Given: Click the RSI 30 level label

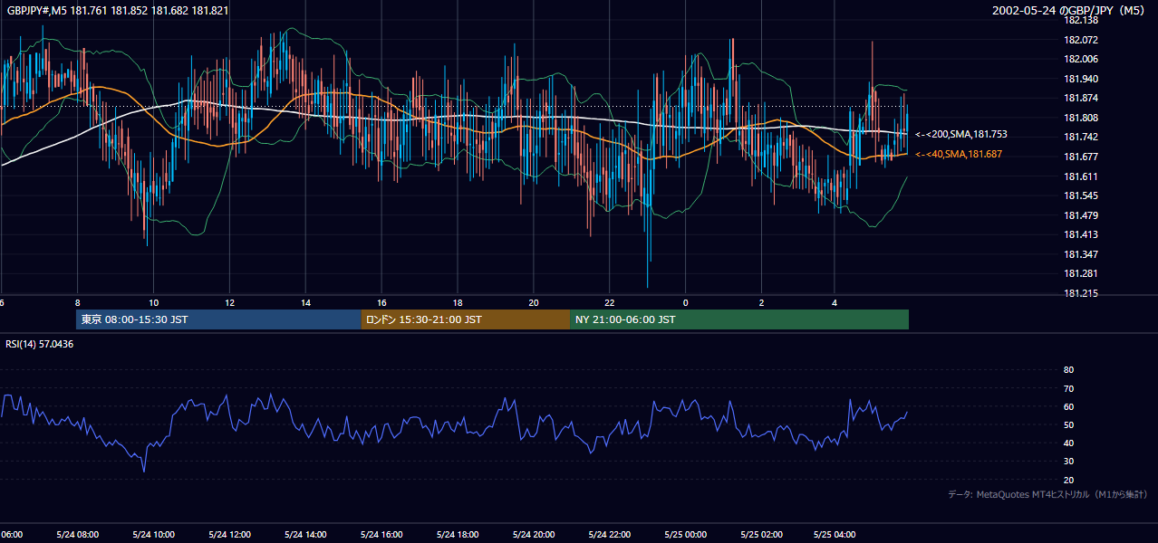Looking at the screenshot, I should [1068, 462].
